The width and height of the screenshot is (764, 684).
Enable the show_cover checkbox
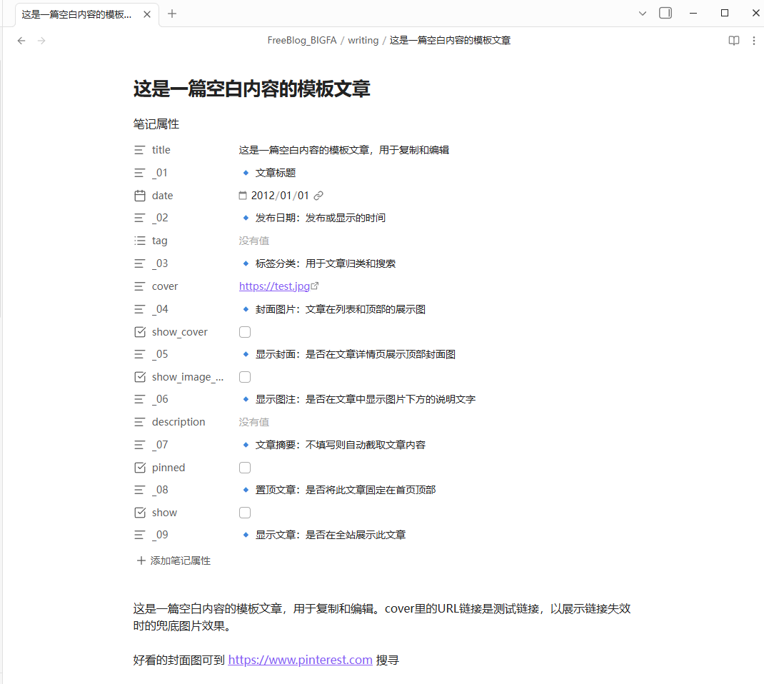pyautogui.click(x=245, y=332)
